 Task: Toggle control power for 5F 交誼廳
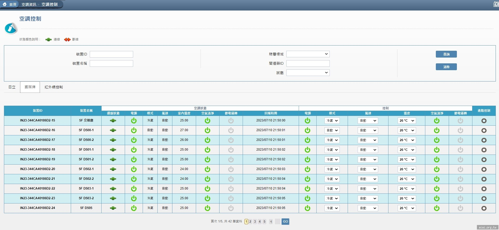(x=307, y=120)
